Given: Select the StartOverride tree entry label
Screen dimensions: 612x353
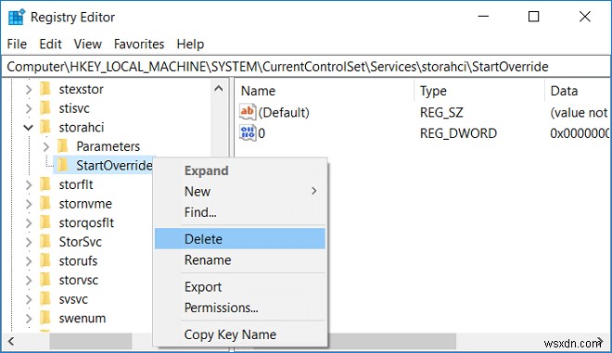Looking at the screenshot, I should point(114,166).
